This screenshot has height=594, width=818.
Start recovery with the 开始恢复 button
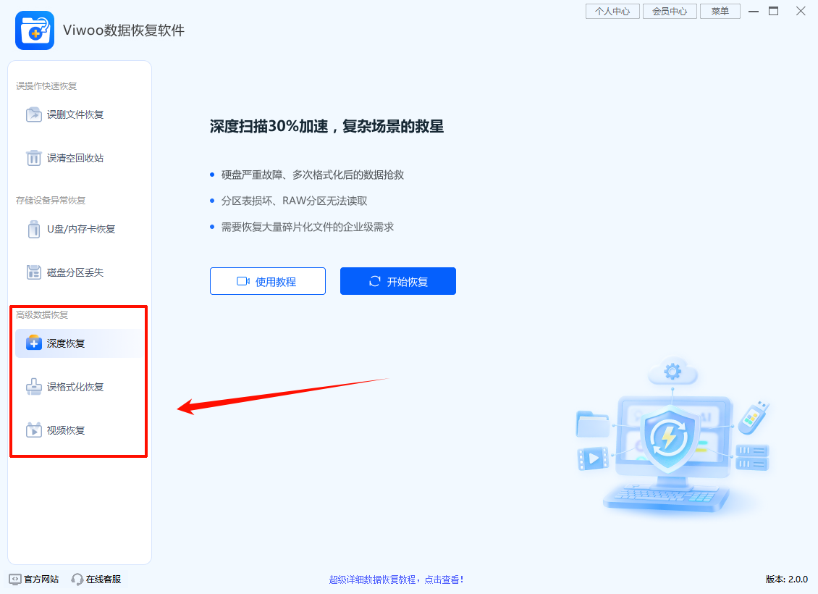point(397,281)
